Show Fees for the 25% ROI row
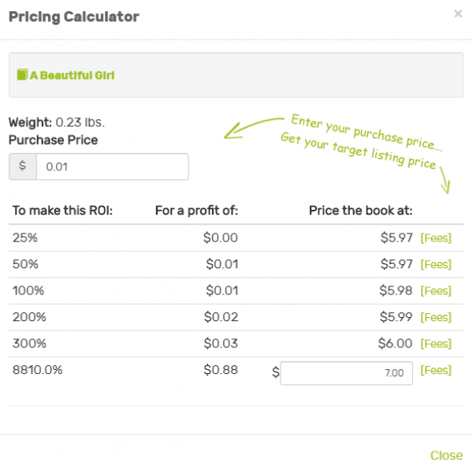Screen dimensions: 473x475 point(436,237)
